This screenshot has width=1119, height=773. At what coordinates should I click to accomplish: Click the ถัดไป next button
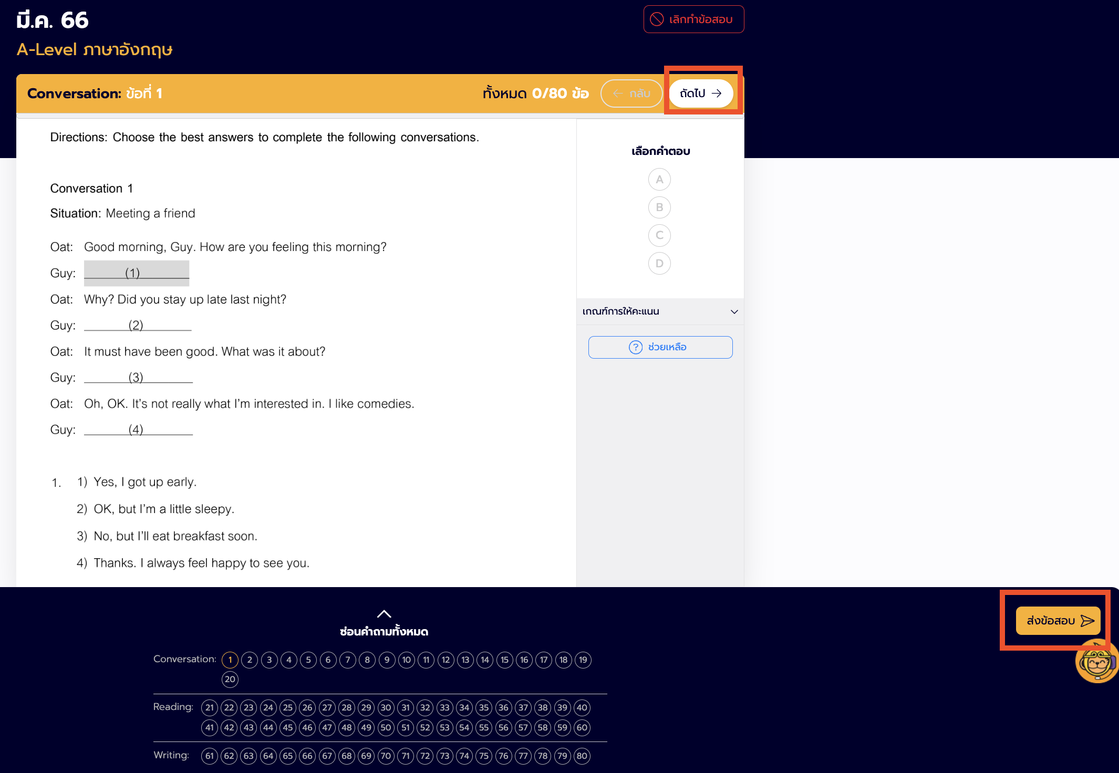pos(701,93)
